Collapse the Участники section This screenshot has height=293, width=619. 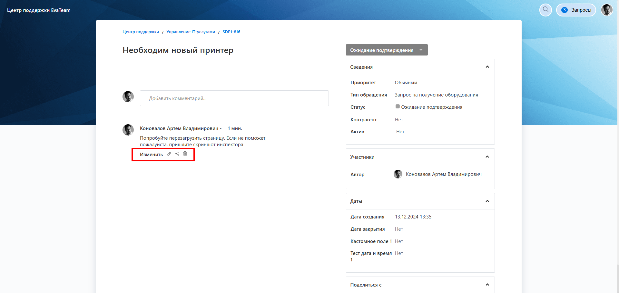(x=487, y=157)
